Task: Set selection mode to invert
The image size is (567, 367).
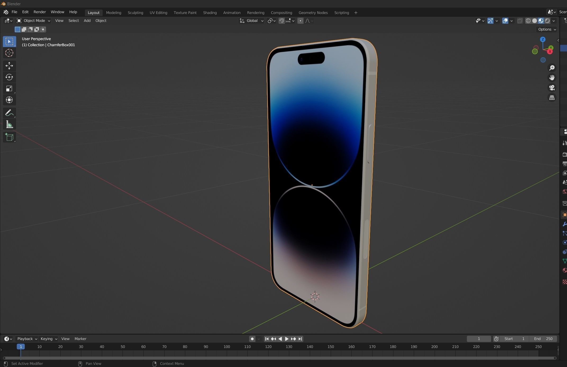Action: point(37,29)
